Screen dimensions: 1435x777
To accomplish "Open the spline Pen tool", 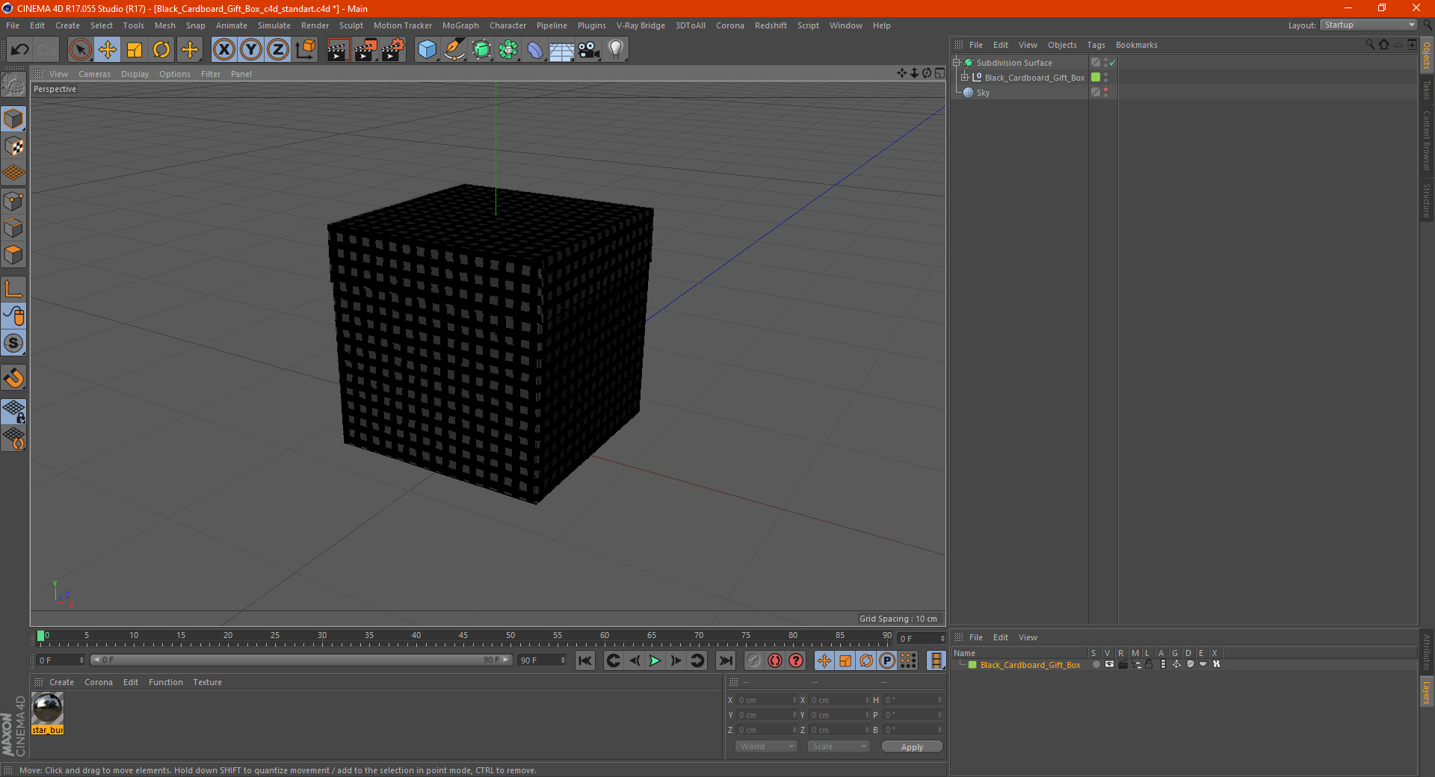I will point(454,50).
